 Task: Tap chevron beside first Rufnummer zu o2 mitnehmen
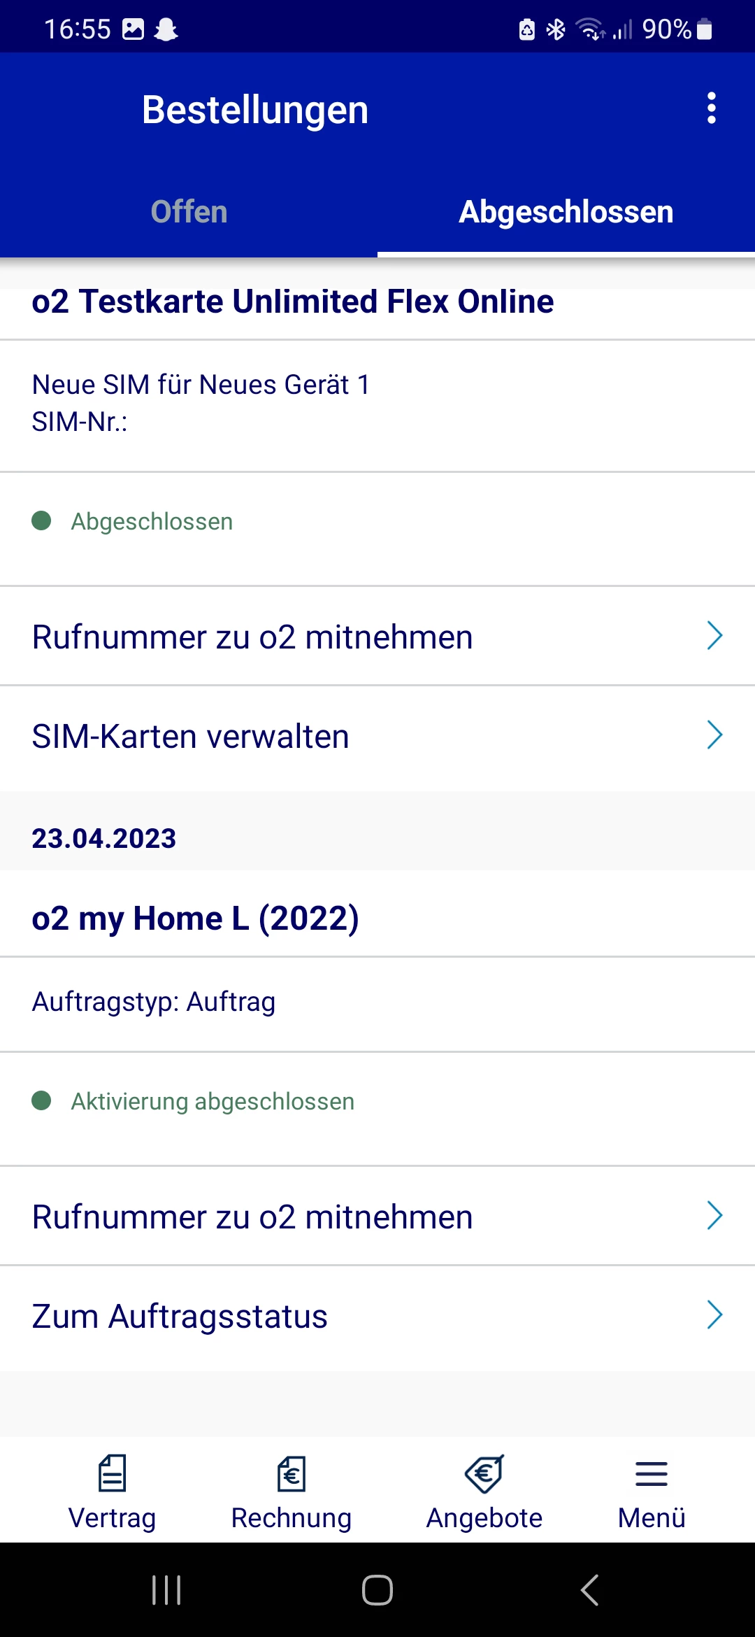[x=714, y=636]
